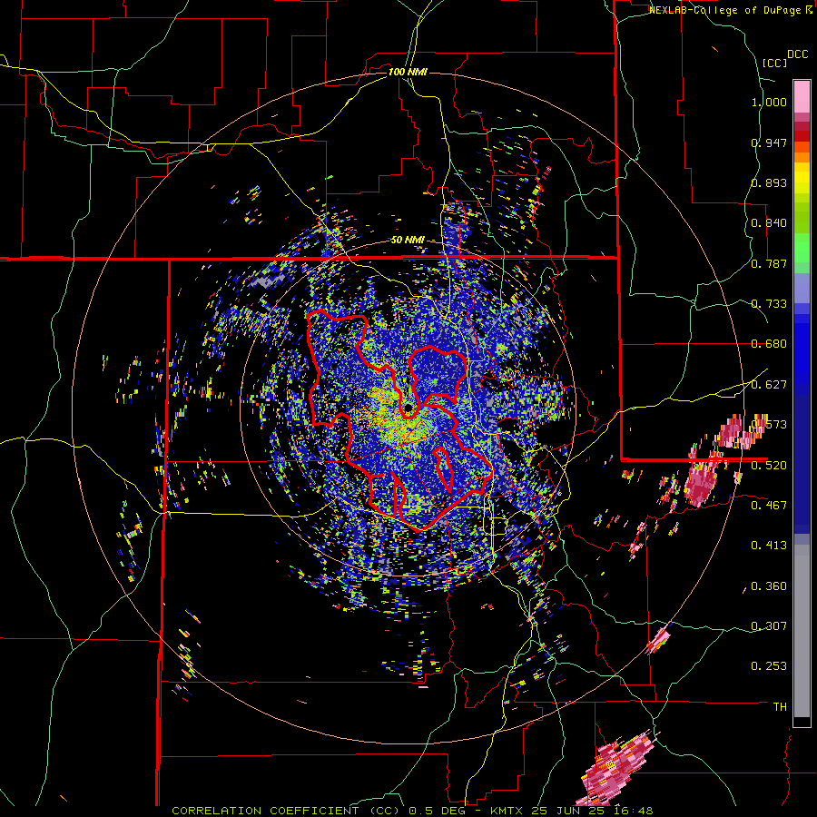The height and width of the screenshot is (817, 817).
Task: Click the black radar site dot at center
Action: (x=408, y=407)
